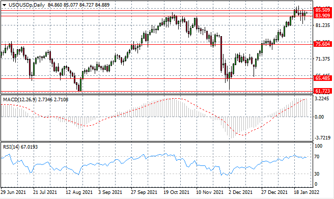Click the RSI 70 level label
The image size is (334, 199).
[317, 157]
